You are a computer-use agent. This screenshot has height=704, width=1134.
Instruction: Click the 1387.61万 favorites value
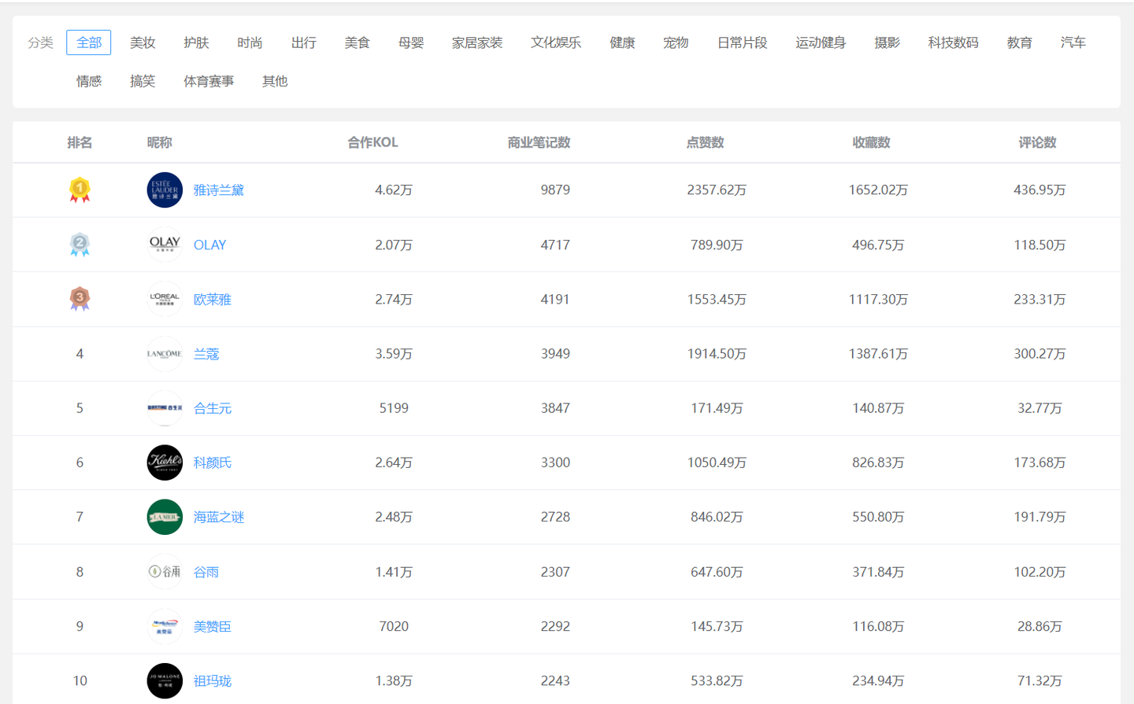(x=878, y=354)
